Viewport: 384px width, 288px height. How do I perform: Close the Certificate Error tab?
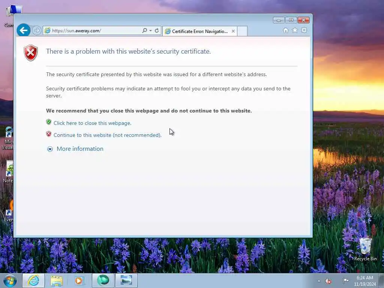coord(233,31)
